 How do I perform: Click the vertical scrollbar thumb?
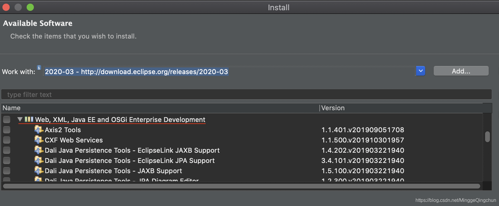coord(487,136)
